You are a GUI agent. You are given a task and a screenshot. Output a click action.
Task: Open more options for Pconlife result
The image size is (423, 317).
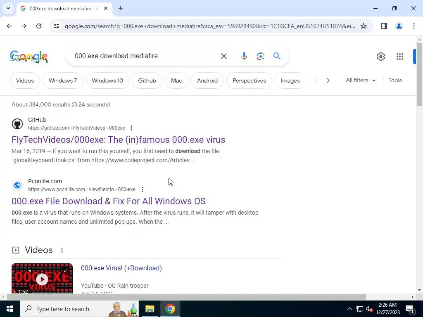pyautogui.click(x=143, y=189)
